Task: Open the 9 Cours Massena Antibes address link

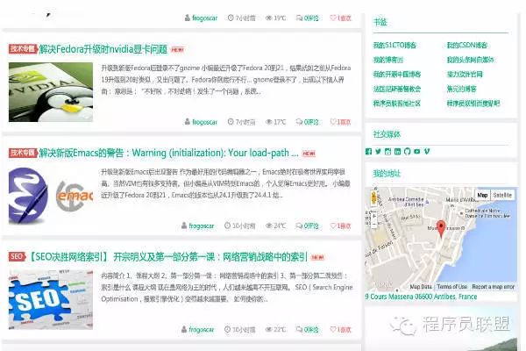Action: pos(421,297)
